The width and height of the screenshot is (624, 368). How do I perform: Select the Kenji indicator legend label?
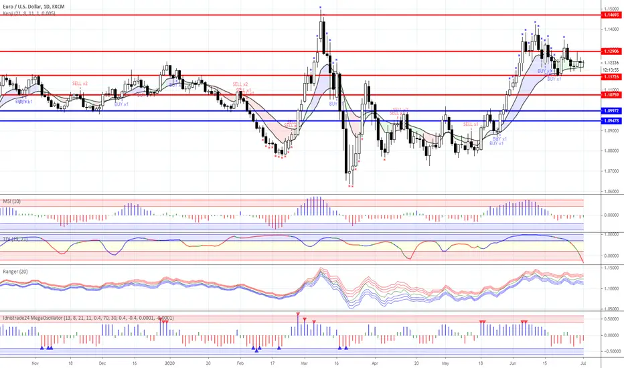click(x=29, y=13)
